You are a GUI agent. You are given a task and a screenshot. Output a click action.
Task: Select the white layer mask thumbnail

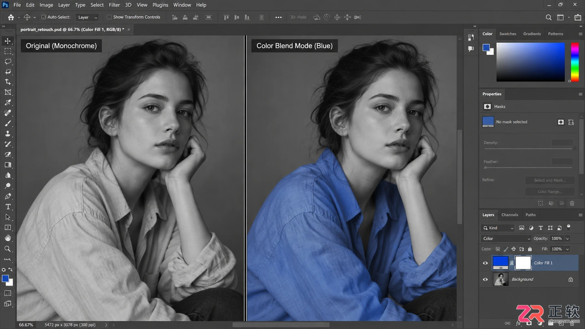point(523,263)
